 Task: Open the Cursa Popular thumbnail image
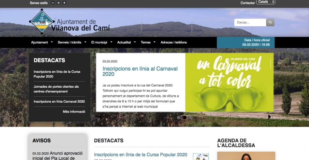pos(201,157)
